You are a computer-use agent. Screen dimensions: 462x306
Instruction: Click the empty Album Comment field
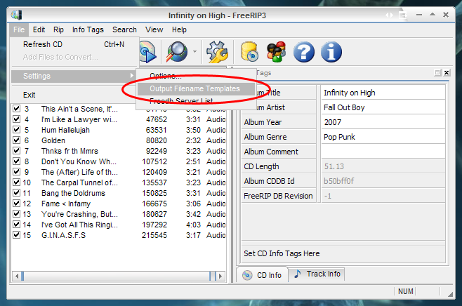tap(383, 152)
